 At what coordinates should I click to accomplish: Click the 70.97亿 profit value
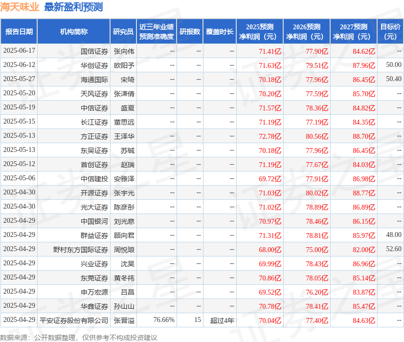click(x=270, y=221)
